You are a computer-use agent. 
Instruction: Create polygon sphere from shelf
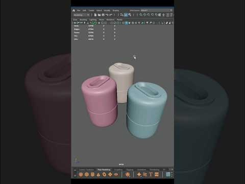81,174
